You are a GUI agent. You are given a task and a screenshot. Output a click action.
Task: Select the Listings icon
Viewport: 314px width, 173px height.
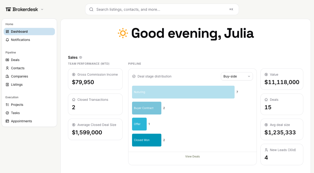coord(7,85)
